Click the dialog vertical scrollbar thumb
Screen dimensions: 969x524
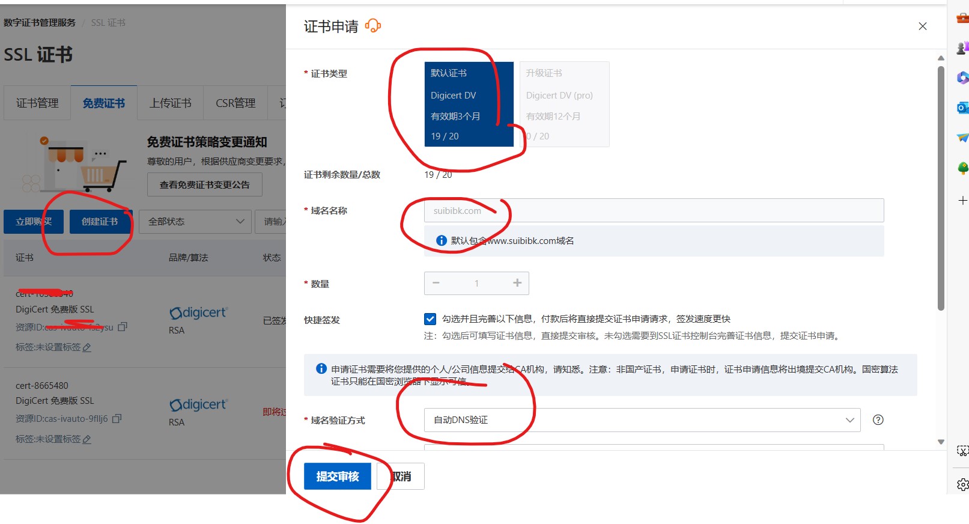(941, 188)
